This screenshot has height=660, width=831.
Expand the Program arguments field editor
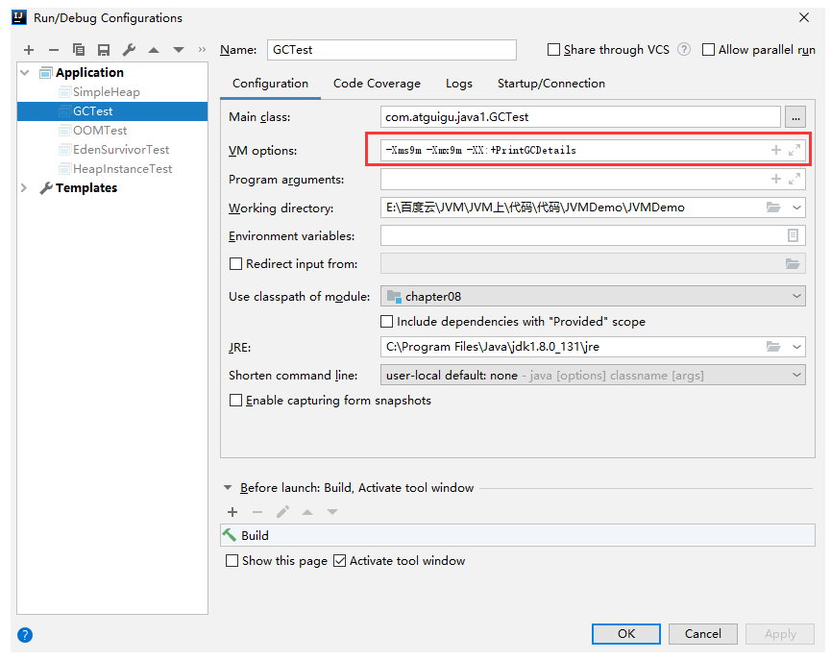pyautogui.click(x=794, y=180)
